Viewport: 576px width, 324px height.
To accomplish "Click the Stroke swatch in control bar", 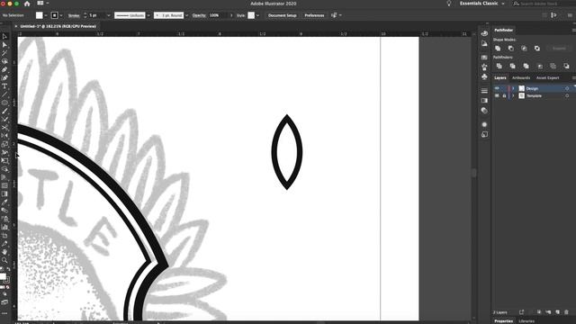I will pyautogui.click(x=54, y=15).
